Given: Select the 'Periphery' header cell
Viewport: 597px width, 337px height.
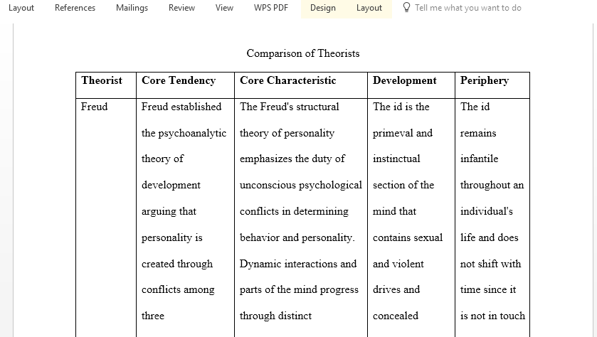Looking at the screenshot, I should click(x=492, y=85).
